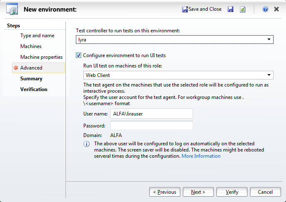The width and height of the screenshot is (286, 202).
Task: Uncheck Configure environment to run UI tests
Action: (x=78, y=55)
